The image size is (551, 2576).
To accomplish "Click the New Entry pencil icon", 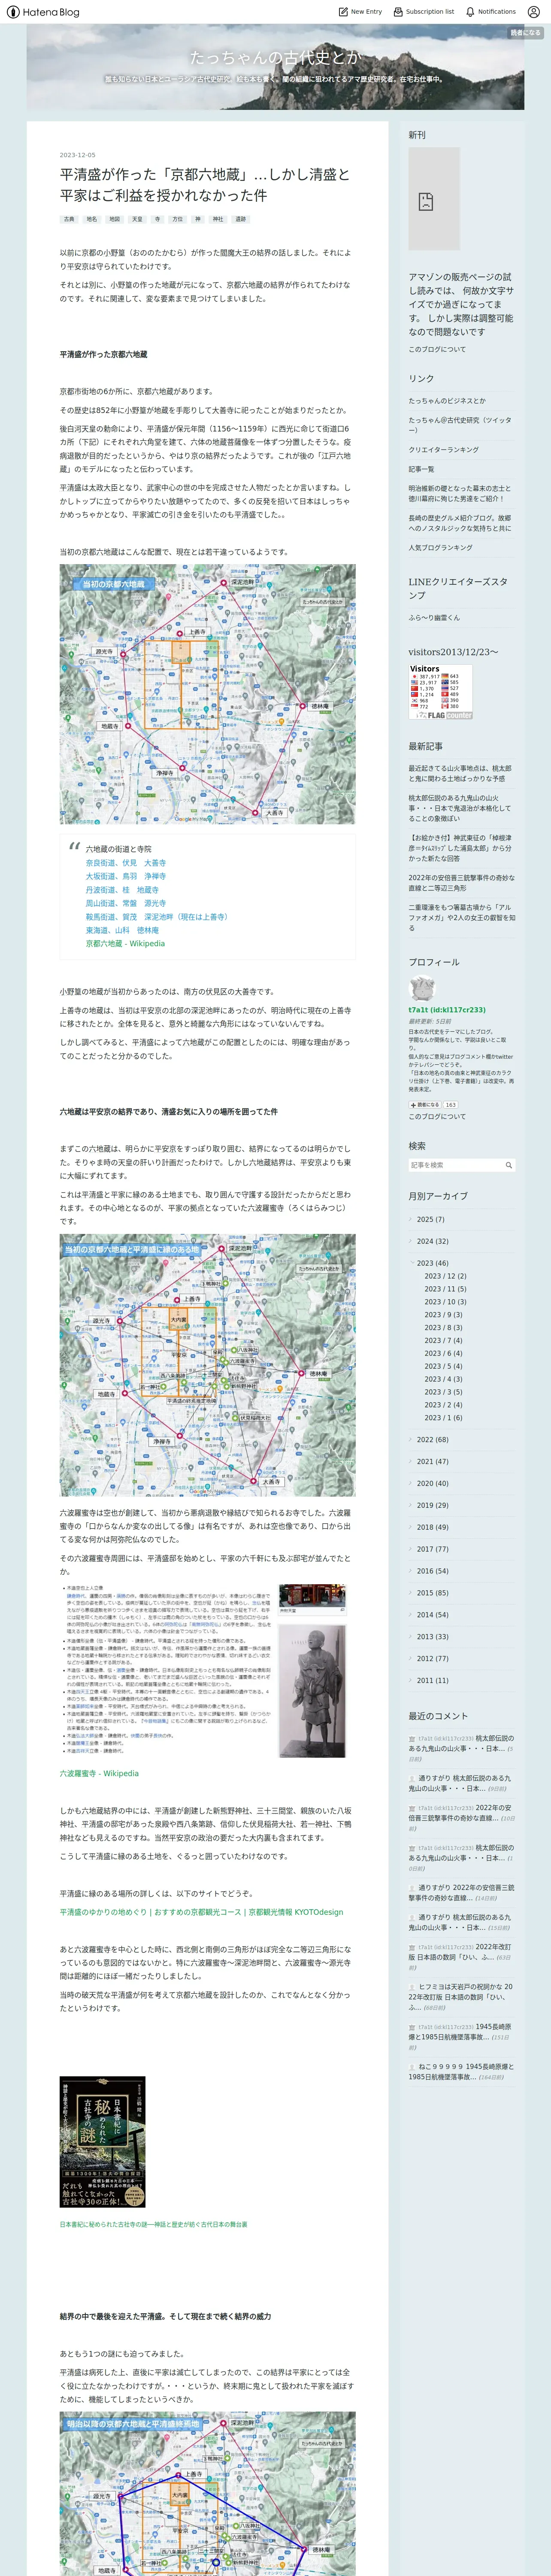I will (343, 12).
